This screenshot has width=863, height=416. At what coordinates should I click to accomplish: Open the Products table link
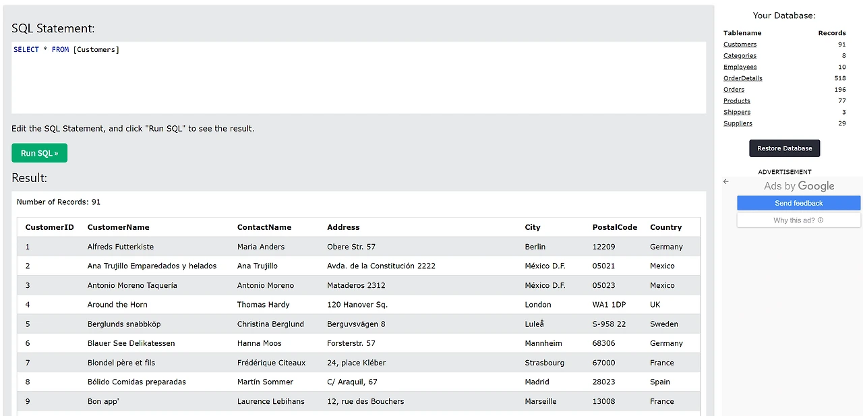736,101
